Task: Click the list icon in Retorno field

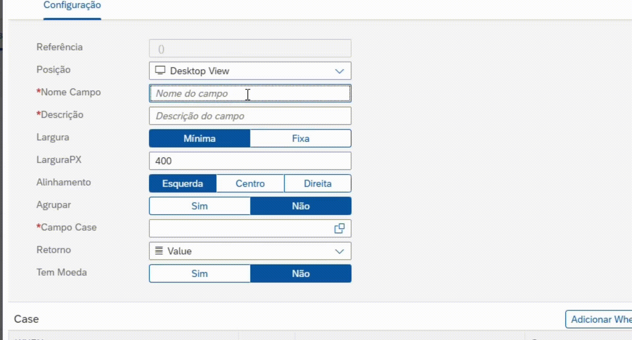Action: click(159, 251)
